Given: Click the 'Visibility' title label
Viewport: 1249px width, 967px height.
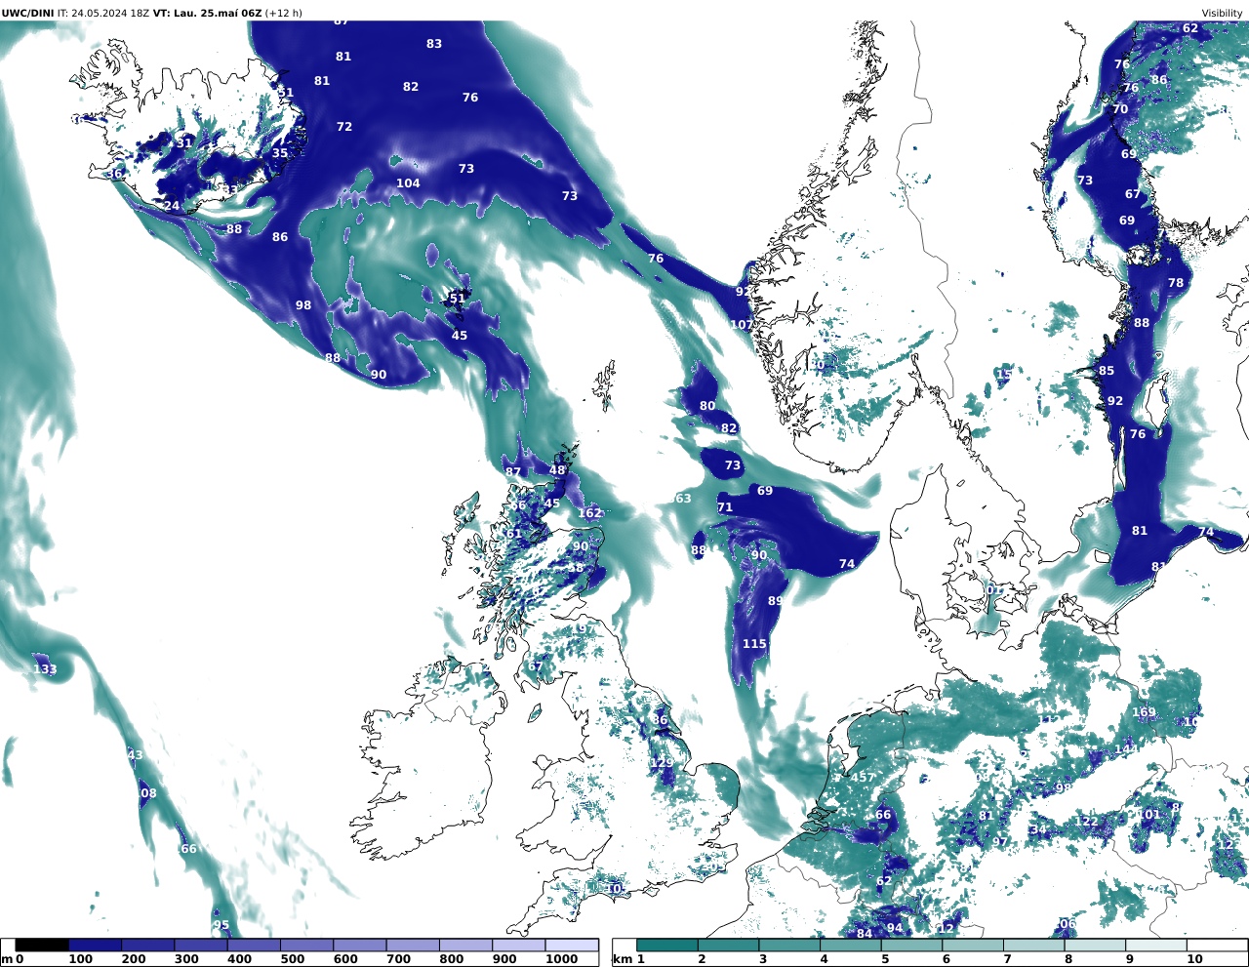Looking at the screenshot, I should click(1222, 14).
